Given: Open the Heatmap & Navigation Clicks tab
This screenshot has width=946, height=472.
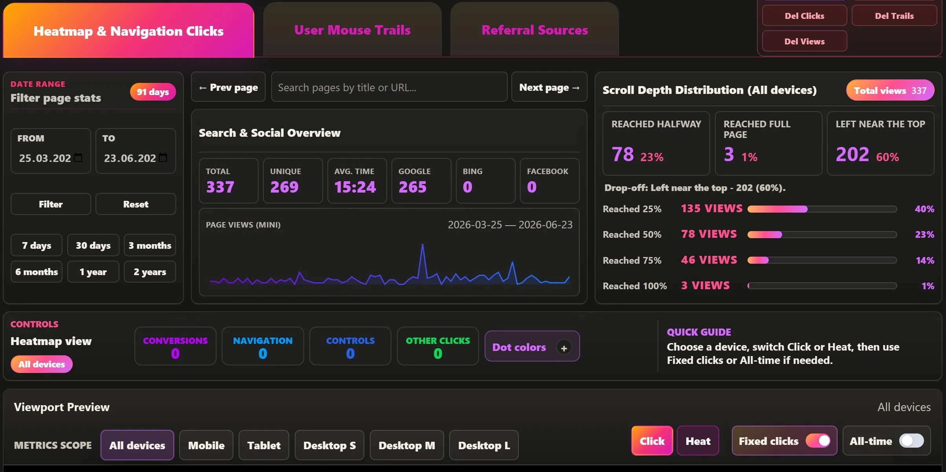Looking at the screenshot, I should 129,31.
